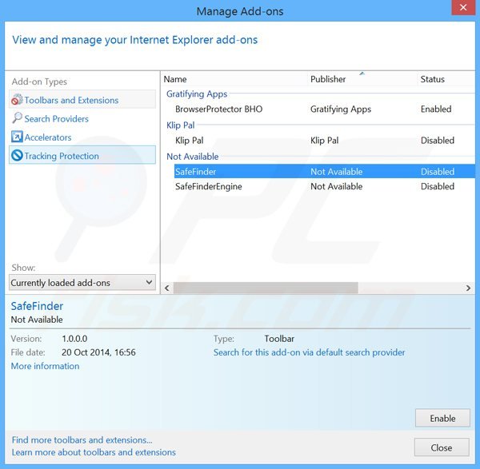480x469 pixels.
Task: Sort list by Name column header
Action: click(234, 79)
